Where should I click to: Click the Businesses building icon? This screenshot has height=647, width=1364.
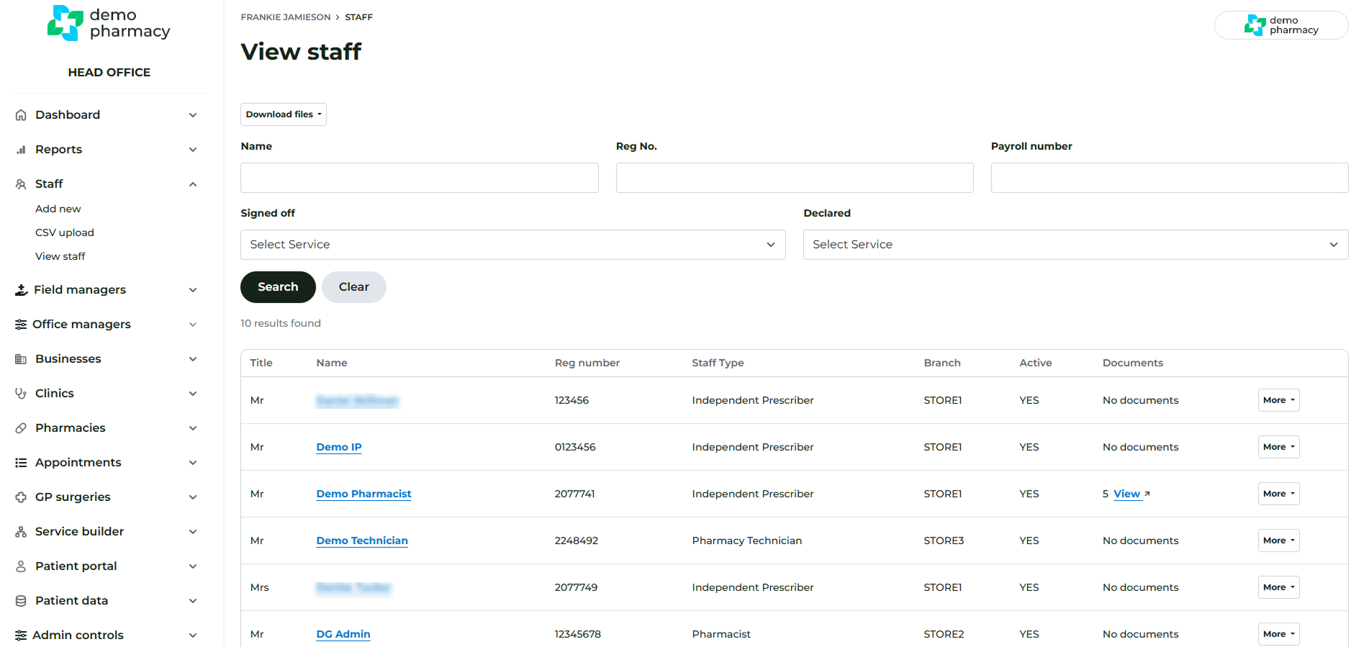[21, 359]
